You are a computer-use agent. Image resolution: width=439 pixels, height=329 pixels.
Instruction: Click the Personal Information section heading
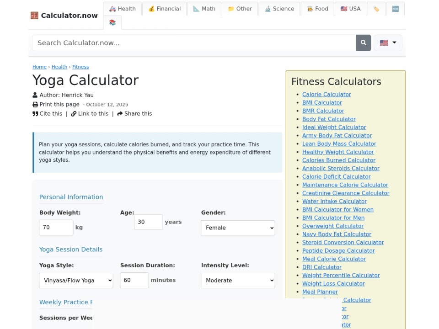point(71,197)
